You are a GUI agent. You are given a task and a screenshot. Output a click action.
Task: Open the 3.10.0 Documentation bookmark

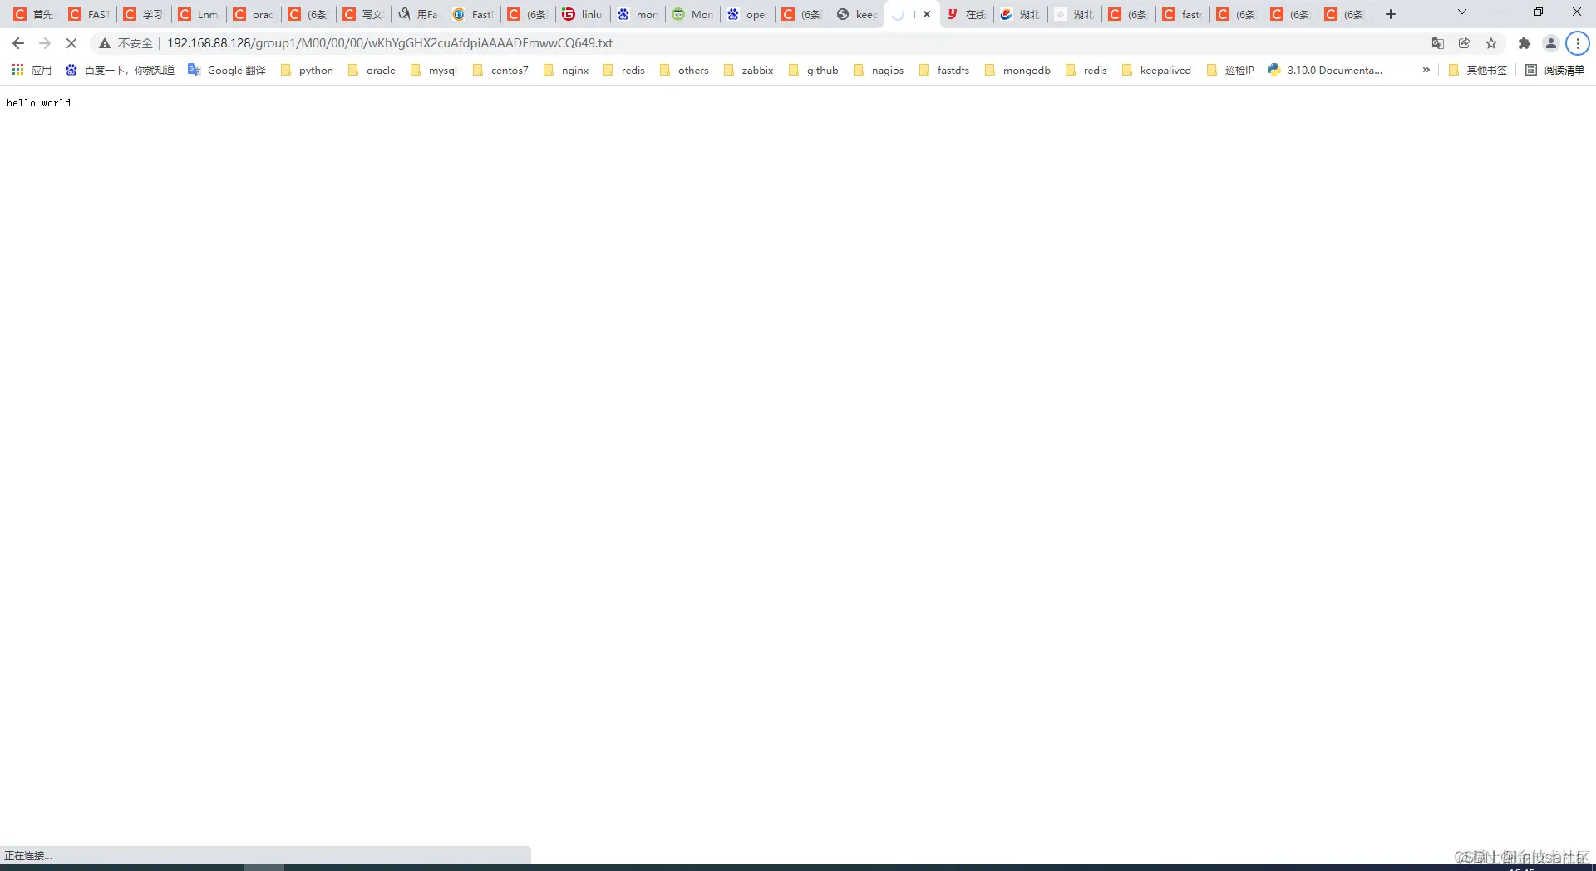[x=1325, y=71]
